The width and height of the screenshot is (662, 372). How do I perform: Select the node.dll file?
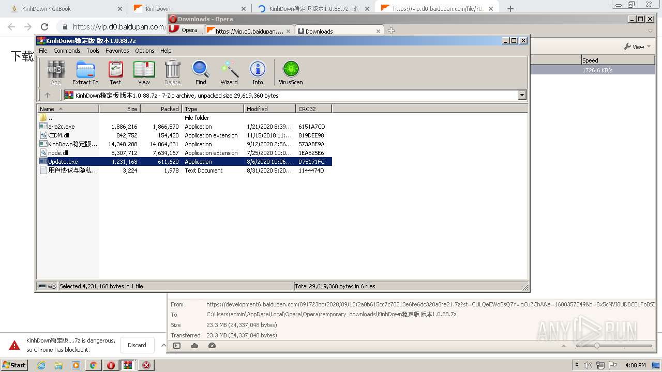(x=185, y=153)
